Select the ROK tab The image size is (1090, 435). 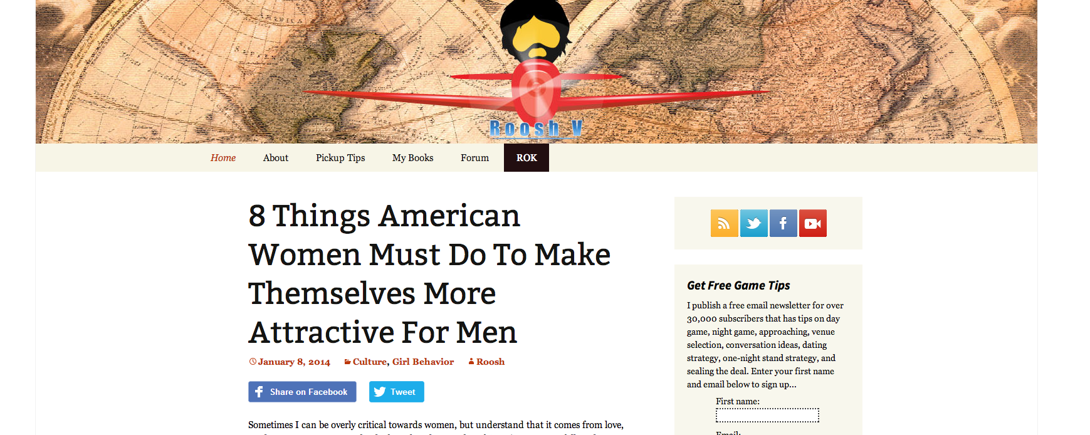(x=527, y=158)
